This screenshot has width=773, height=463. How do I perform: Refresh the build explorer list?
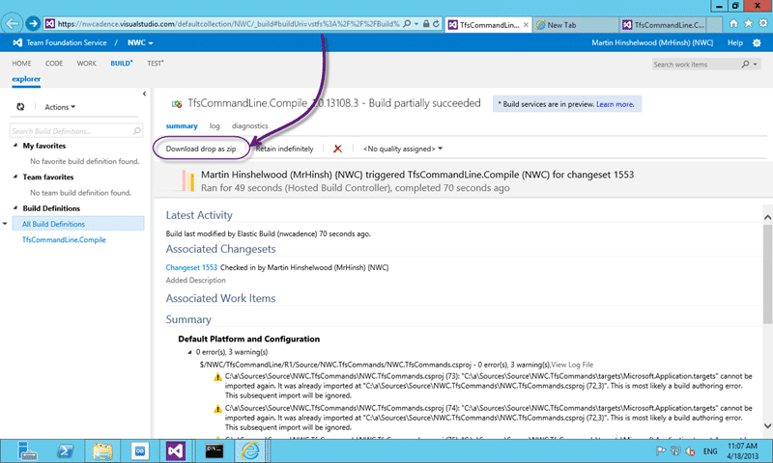[20, 107]
